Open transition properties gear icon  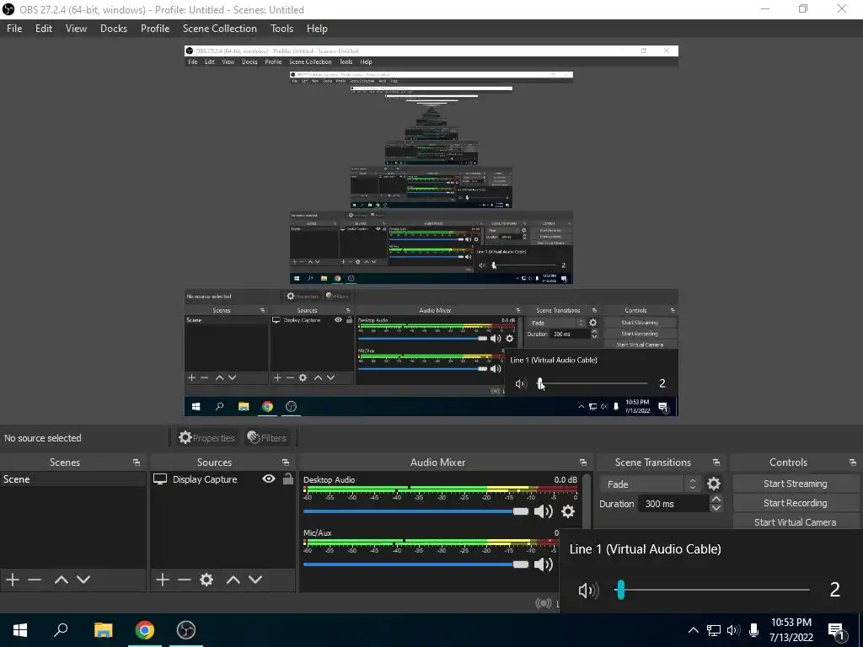[713, 484]
